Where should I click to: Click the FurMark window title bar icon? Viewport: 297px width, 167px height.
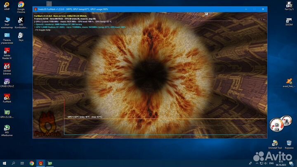click(x=35, y=9)
